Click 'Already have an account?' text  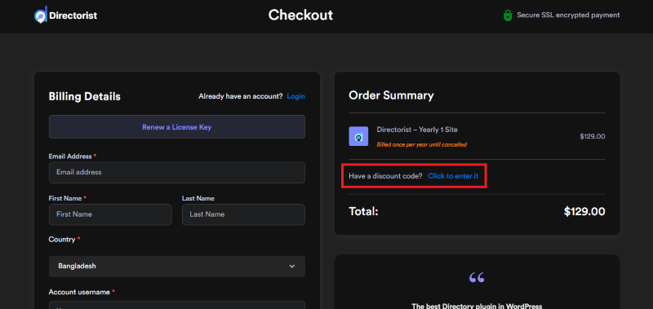[241, 96]
